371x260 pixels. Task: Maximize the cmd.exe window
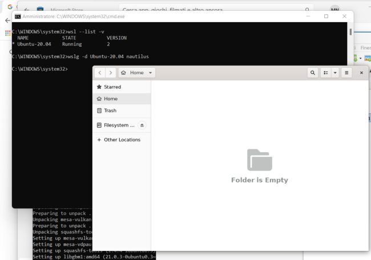(326, 17)
